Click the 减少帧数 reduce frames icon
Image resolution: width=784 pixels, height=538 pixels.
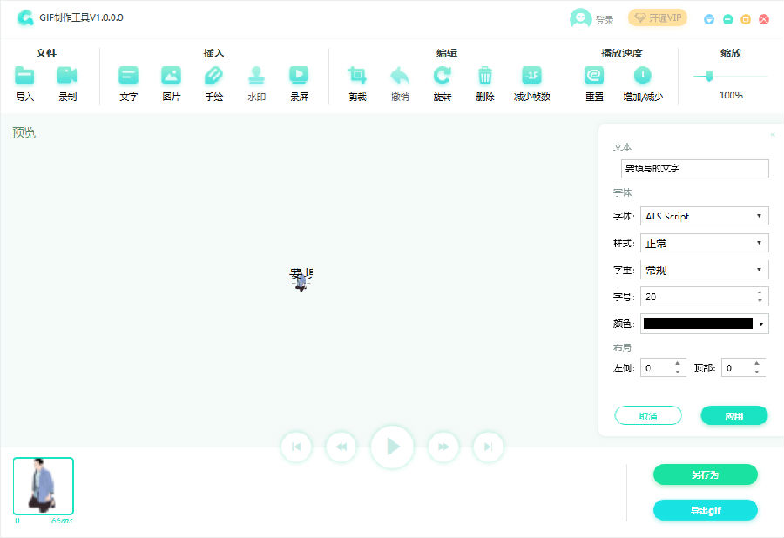point(531,76)
